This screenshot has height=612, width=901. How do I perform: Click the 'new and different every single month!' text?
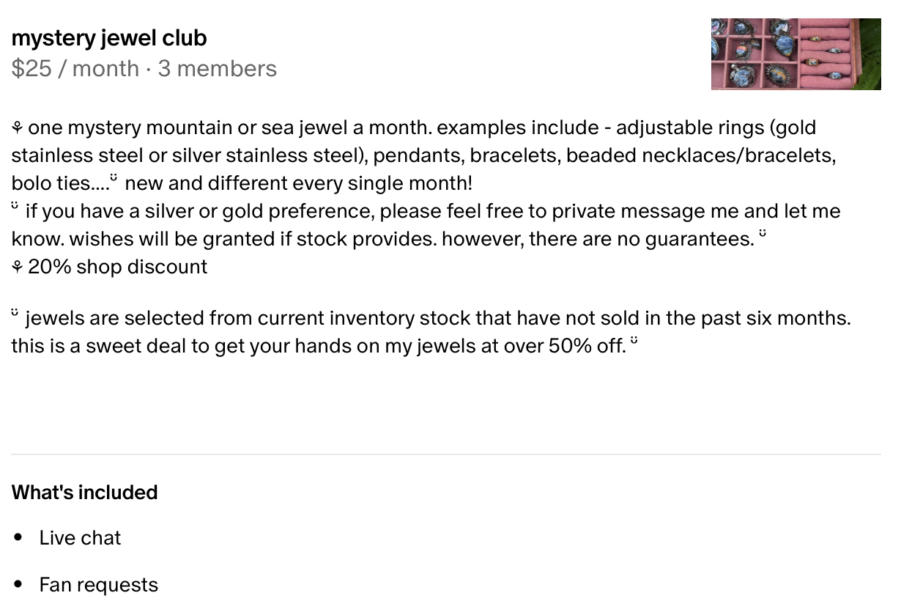(x=300, y=183)
